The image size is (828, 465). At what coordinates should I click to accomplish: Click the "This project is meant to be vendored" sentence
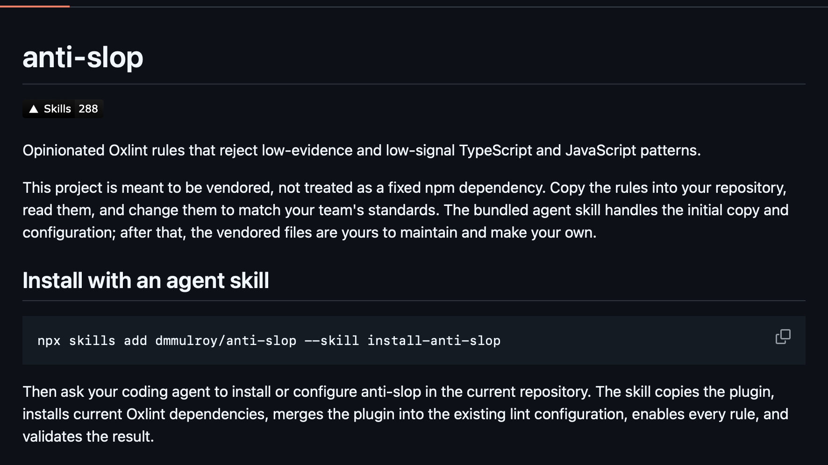[284, 188]
